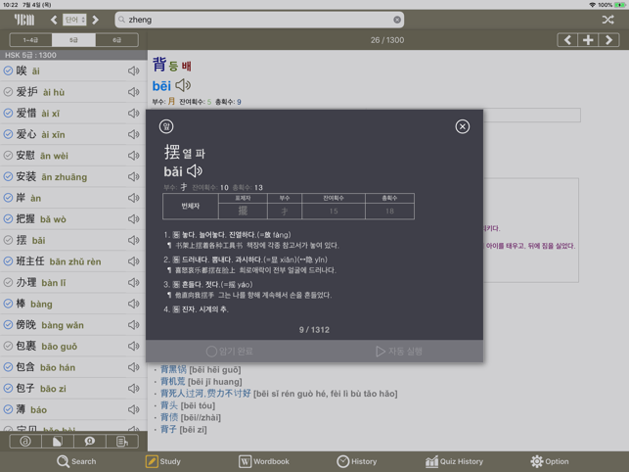
Task: Go to next entry with right chevron
Action: coord(608,40)
